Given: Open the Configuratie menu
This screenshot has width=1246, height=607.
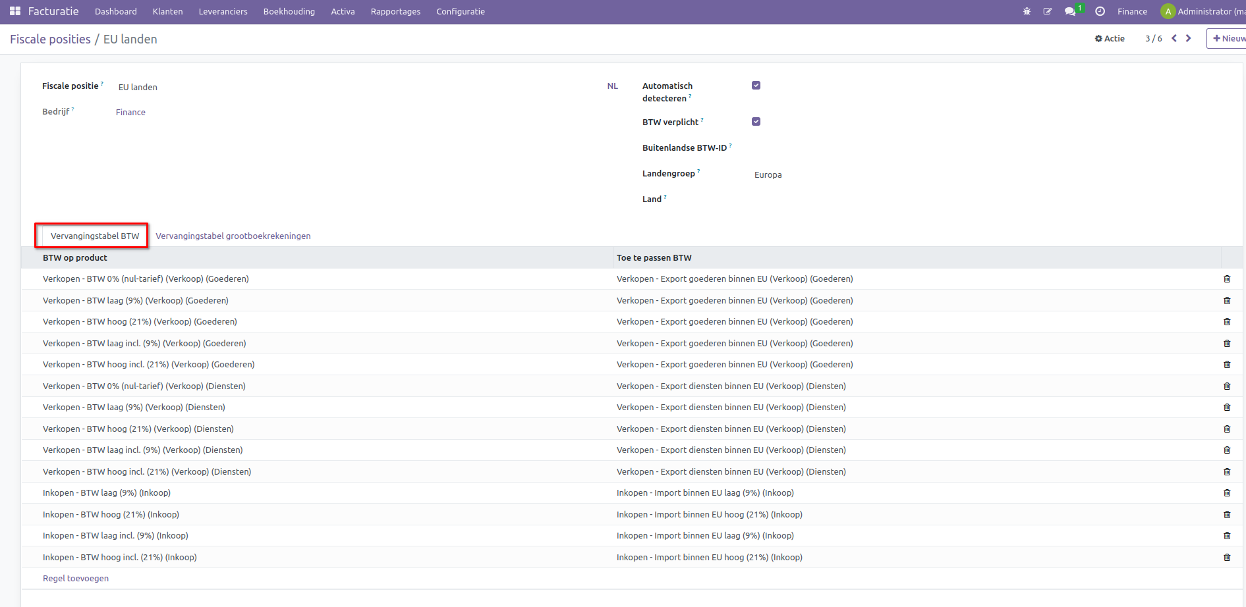Looking at the screenshot, I should [460, 11].
